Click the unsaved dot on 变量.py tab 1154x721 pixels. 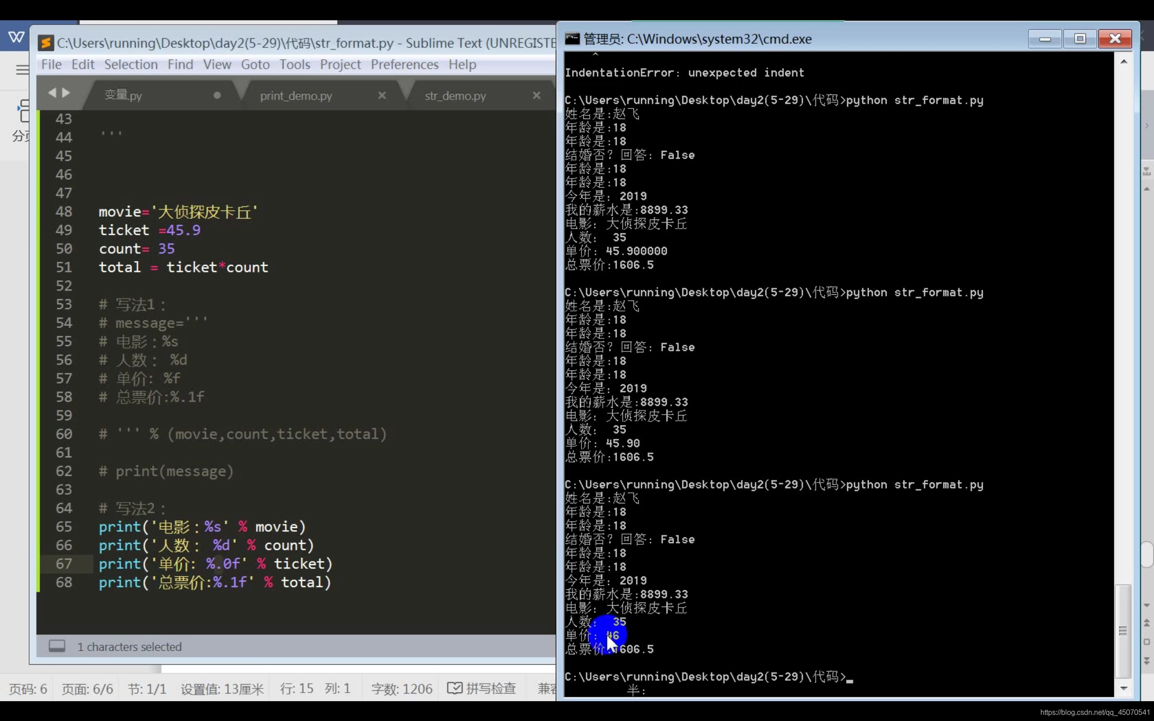coord(217,96)
